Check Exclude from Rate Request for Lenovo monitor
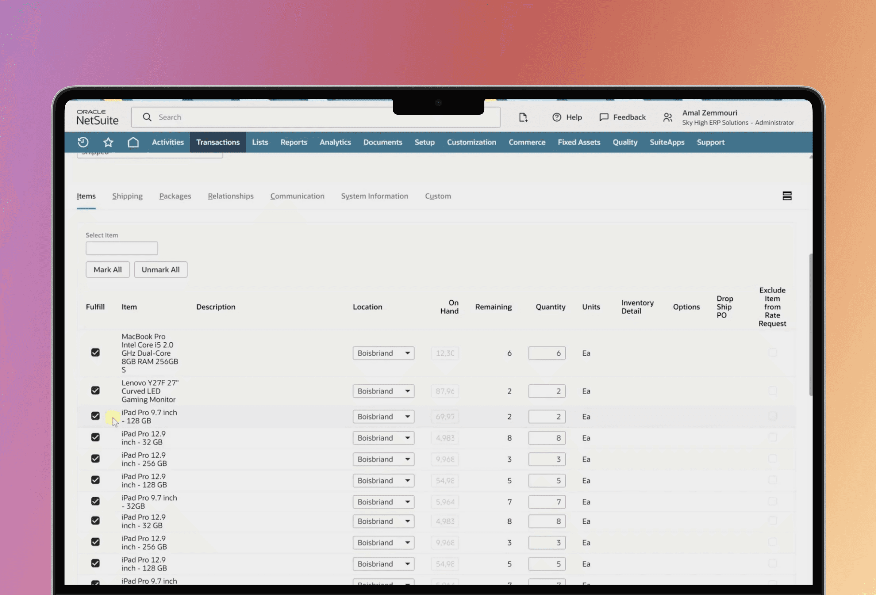 click(x=772, y=391)
